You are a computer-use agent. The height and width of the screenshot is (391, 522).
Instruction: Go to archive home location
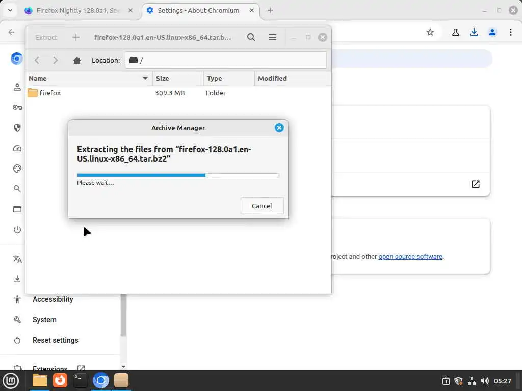coord(77,60)
